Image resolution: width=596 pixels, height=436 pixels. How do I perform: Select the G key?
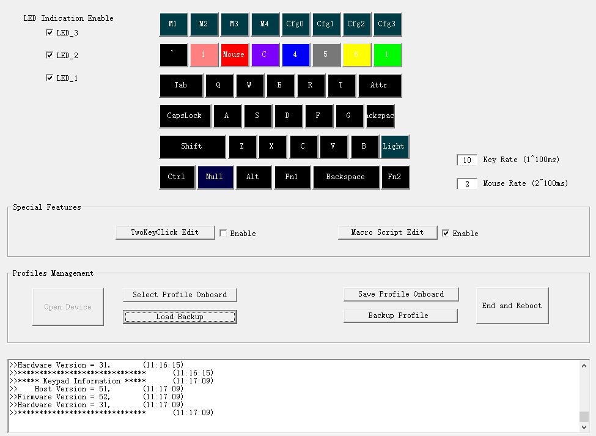click(x=349, y=116)
